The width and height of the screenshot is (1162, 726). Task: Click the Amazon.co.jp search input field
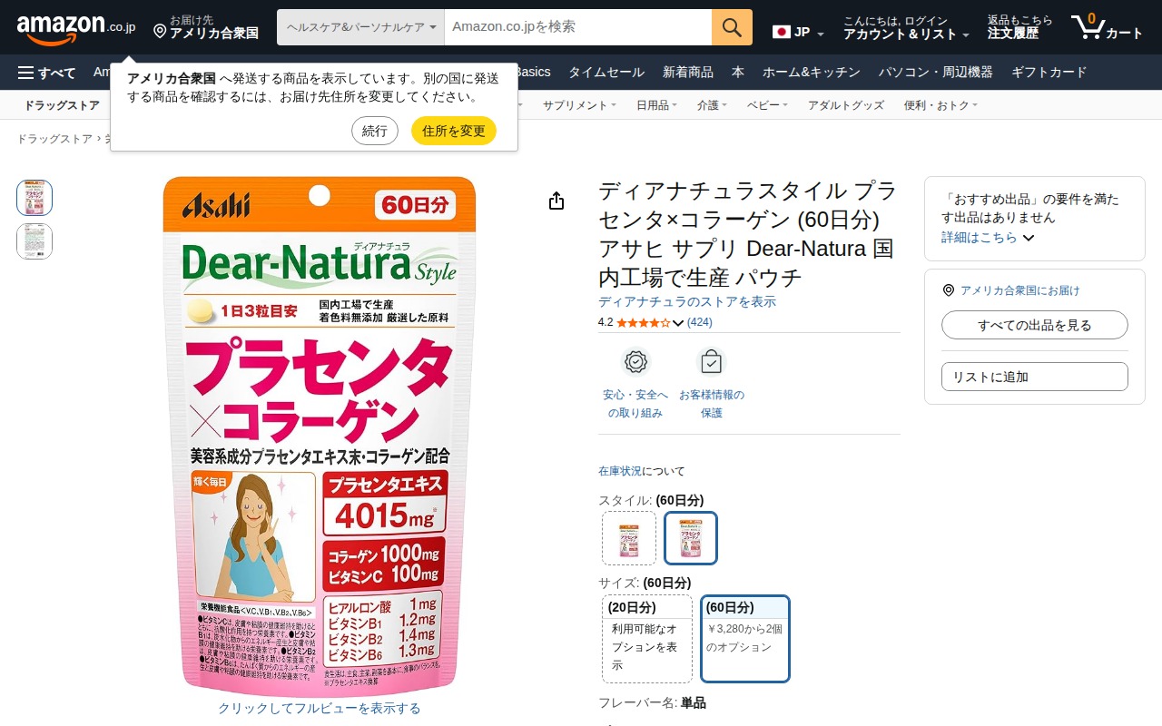click(x=577, y=27)
